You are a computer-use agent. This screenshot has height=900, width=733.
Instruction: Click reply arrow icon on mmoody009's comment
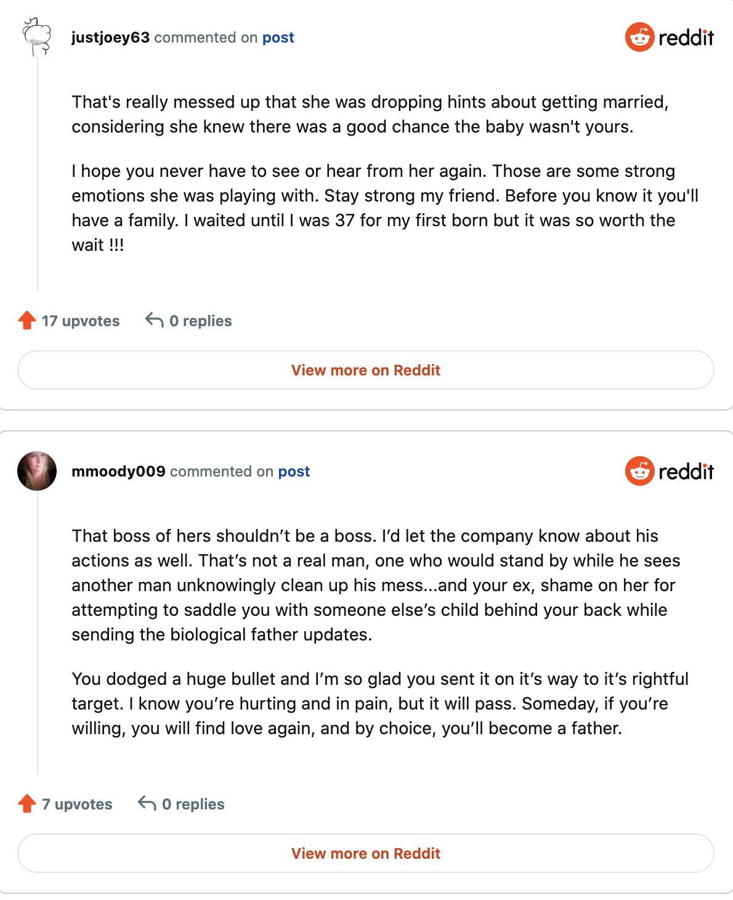coord(147,803)
